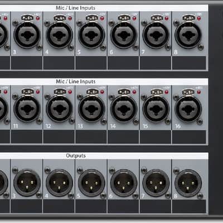The image size is (223, 223).
Task: Click the Mic/Line input 7 combo jack
Action: coord(156,35)
